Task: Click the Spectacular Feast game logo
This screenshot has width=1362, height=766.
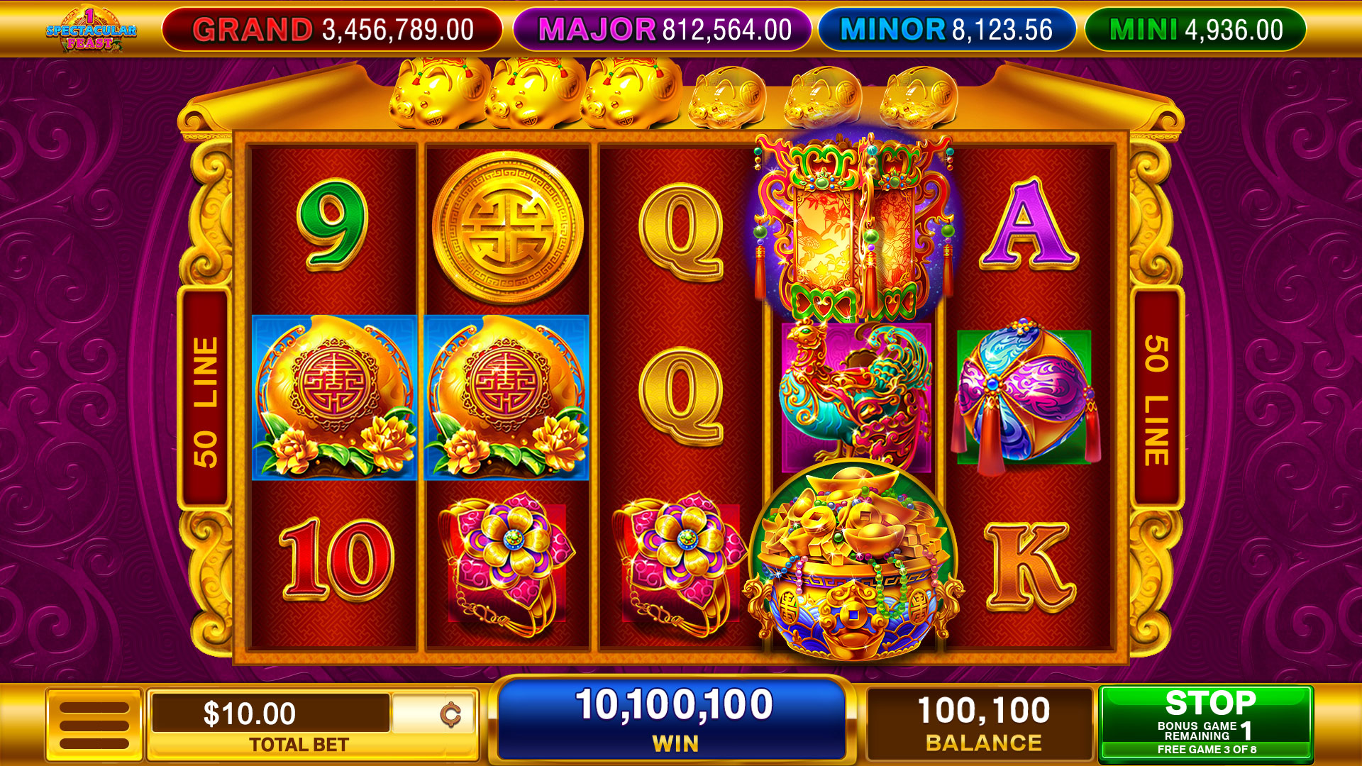Action: [91, 30]
